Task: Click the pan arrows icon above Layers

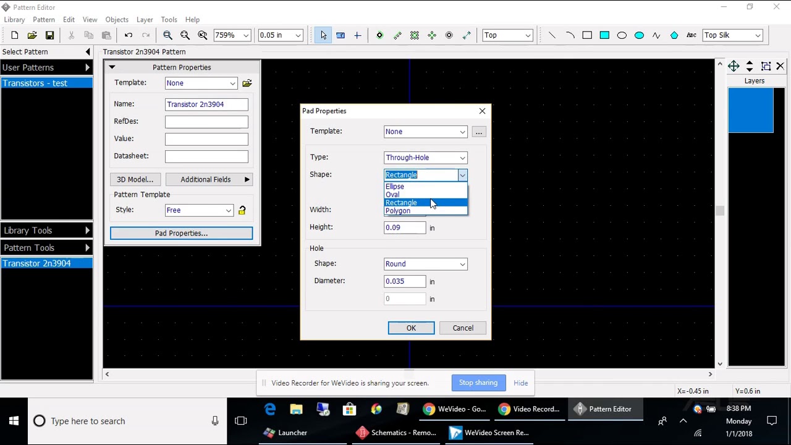Action: 734,66
